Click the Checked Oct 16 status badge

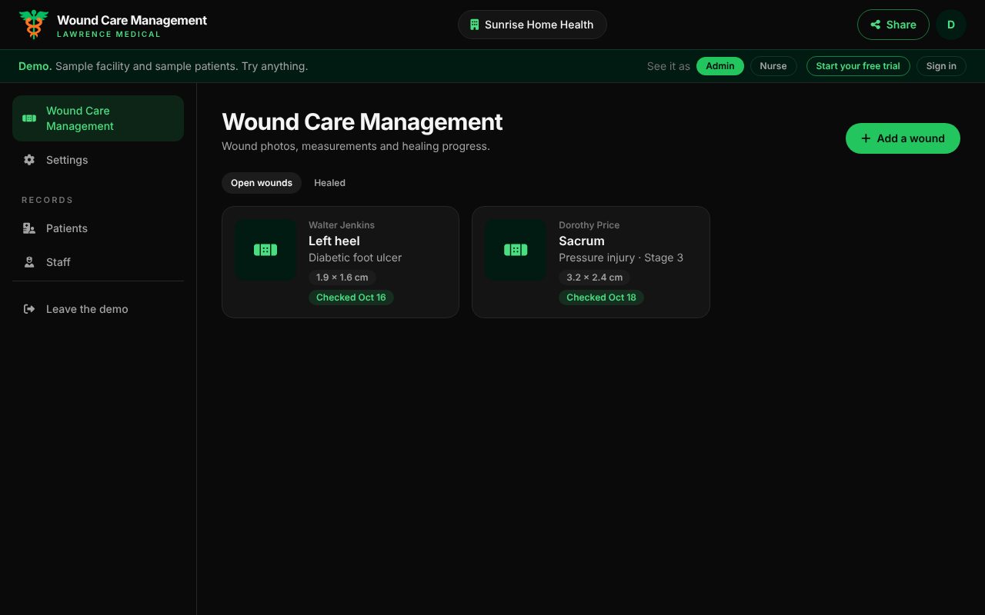coord(351,298)
